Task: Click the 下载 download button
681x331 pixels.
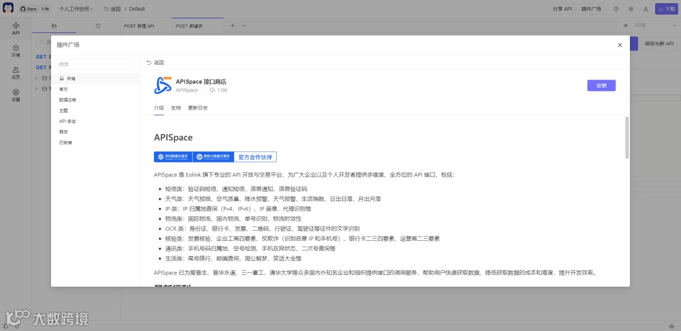Action: click(666, 9)
